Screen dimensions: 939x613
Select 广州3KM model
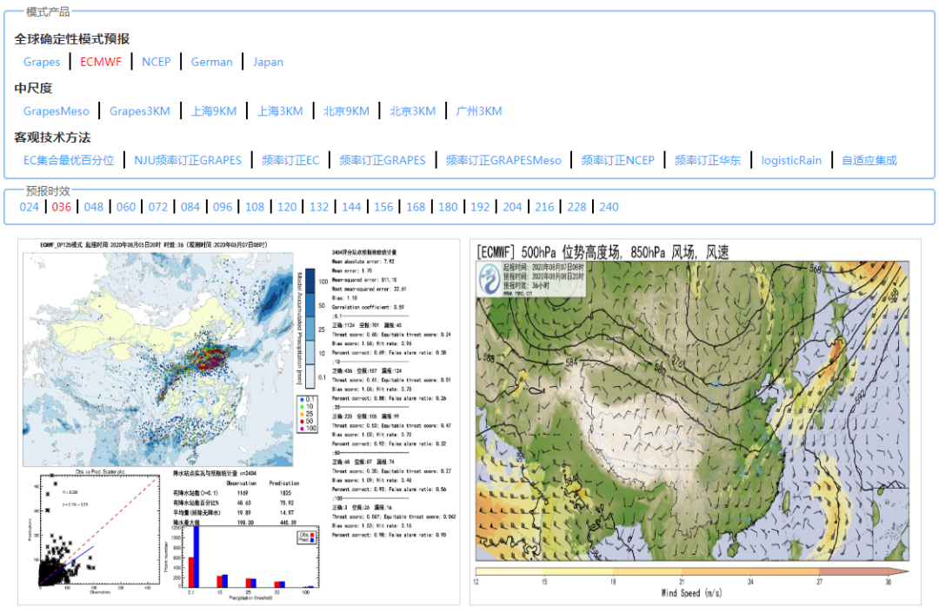(479, 110)
